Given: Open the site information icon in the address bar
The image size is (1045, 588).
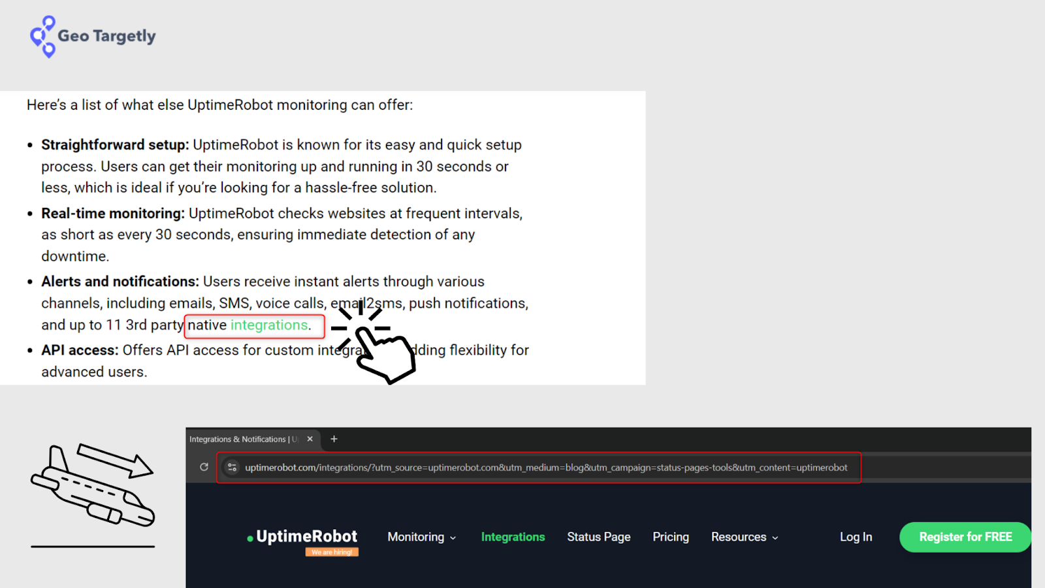Looking at the screenshot, I should (232, 467).
